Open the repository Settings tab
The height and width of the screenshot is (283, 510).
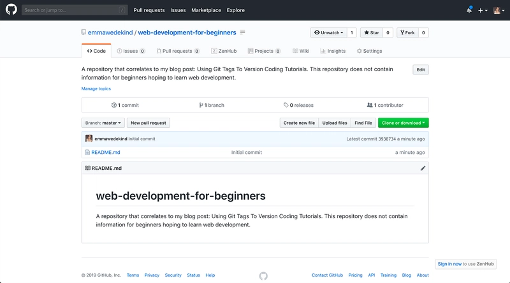(369, 51)
